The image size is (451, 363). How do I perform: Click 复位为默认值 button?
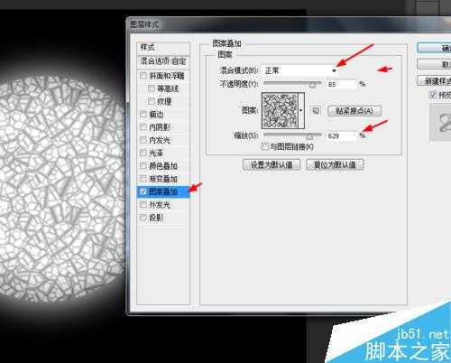point(335,165)
